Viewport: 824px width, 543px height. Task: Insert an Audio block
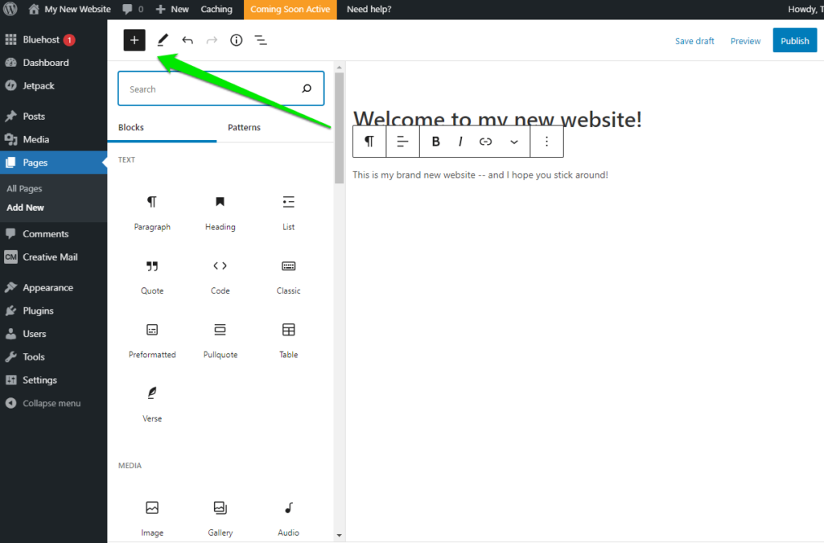pyautogui.click(x=289, y=519)
